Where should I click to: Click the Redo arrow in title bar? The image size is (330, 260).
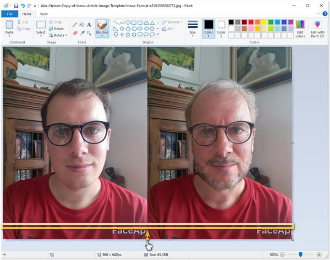29,5
